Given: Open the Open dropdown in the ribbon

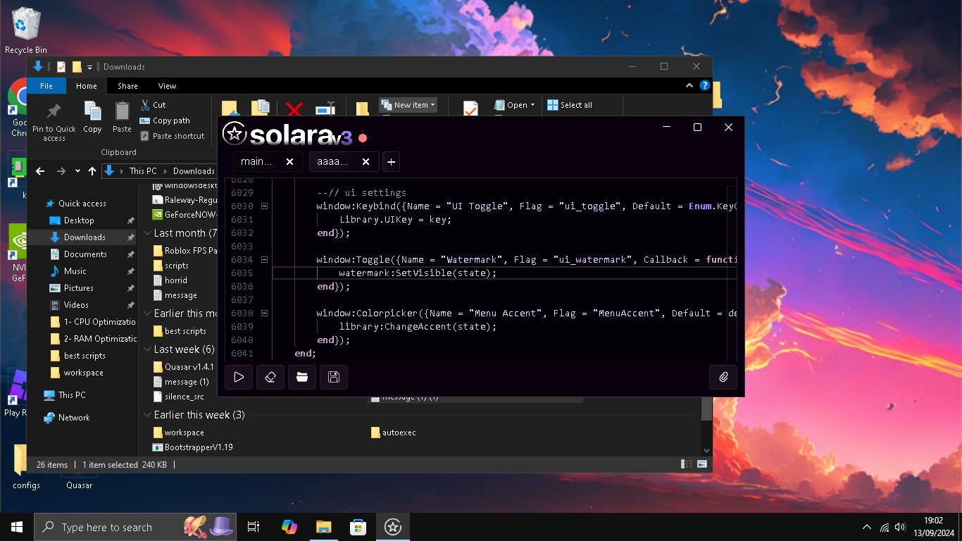Looking at the screenshot, I should pyautogui.click(x=515, y=105).
